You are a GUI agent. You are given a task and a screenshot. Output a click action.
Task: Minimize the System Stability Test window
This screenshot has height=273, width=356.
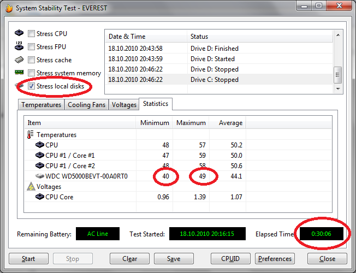pyautogui.click(x=304, y=6)
